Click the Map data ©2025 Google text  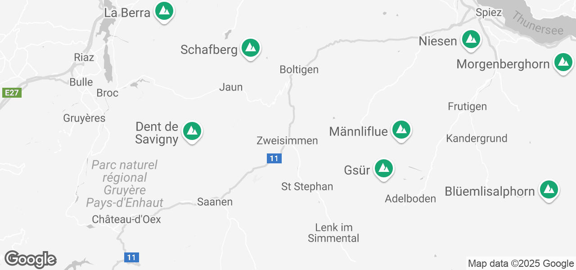[x=521, y=264]
